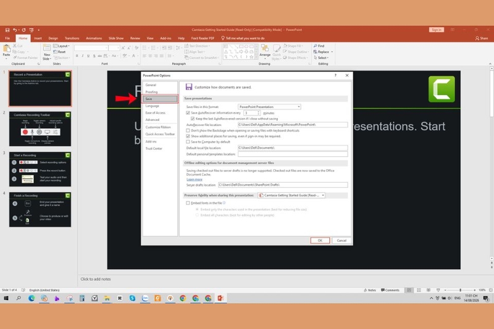Toggle Keep the last AutoRecovered version checkbox
The width and height of the screenshot is (494, 329).
click(x=193, y=119)
